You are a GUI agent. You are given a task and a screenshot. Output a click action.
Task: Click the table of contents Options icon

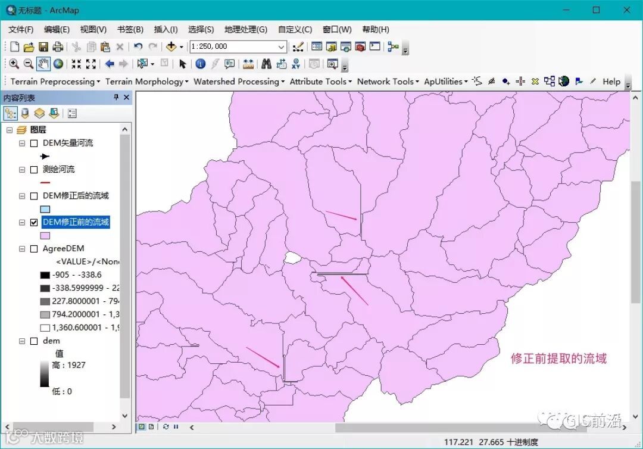click(72, 114)
